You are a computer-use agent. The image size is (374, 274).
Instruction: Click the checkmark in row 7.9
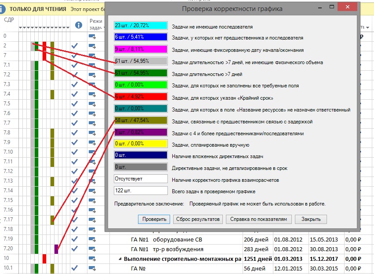point(75,142)
